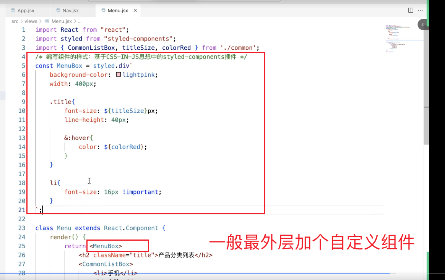This screenshot has width=445, height=280.
Task: Open the editor more actions menu
Action: tap(420, 10)
